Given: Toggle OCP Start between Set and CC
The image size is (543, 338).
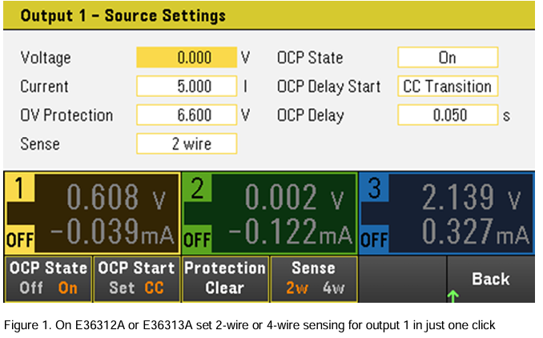Looking at the screenshot, I should [x=137, y=279].
